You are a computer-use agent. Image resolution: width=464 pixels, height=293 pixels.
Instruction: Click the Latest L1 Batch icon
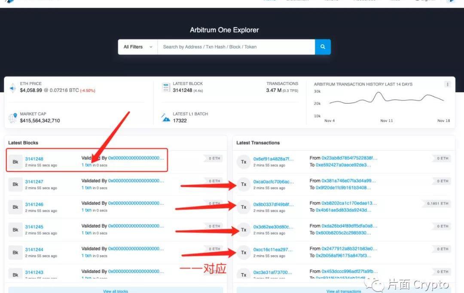click(166, 117)
